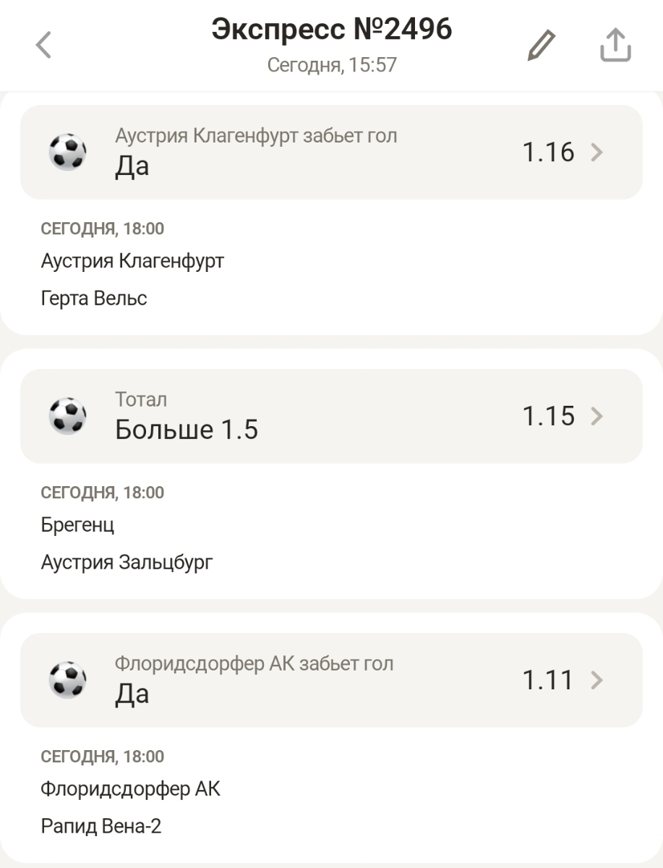663x868 pixels.
Task: Tap soccer ball icon beside Тотал bet
Action: pos(67,416)
